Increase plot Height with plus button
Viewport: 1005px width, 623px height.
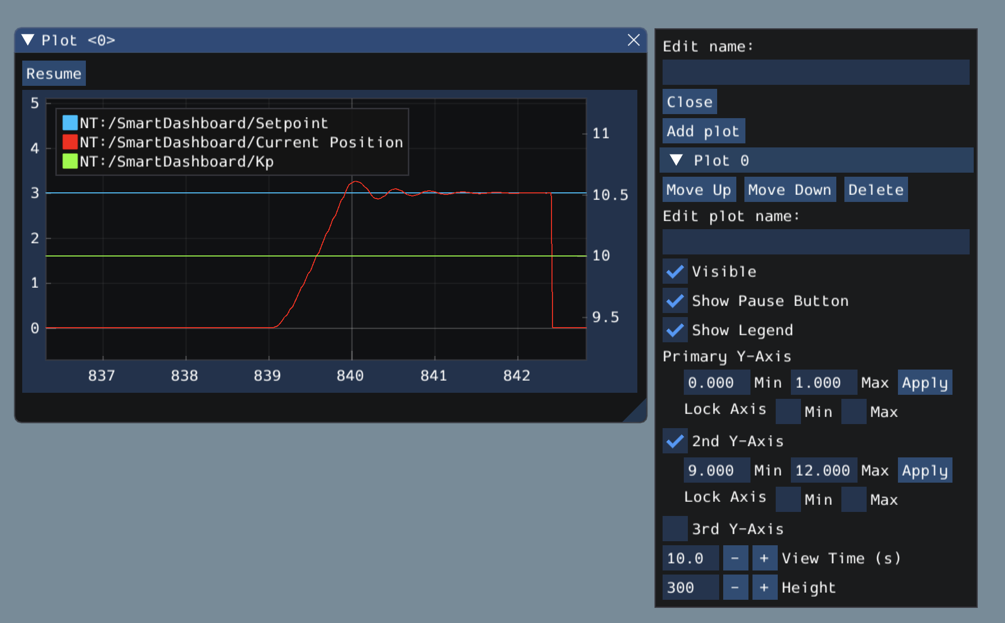tap(764, 587)
